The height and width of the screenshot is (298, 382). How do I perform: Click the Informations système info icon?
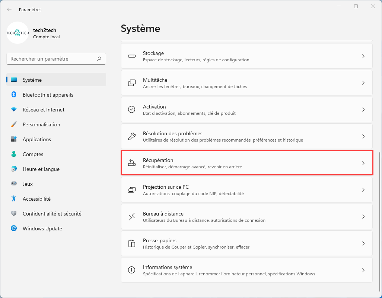pos(132,270)
